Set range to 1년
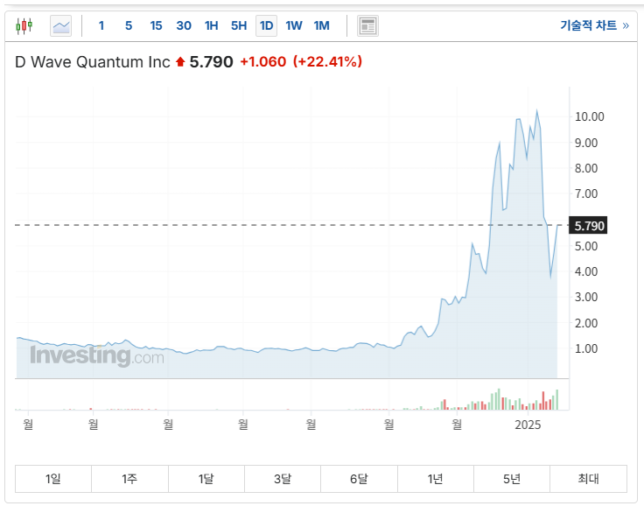This screenshot has height=506, width=644. coord(436,479)
